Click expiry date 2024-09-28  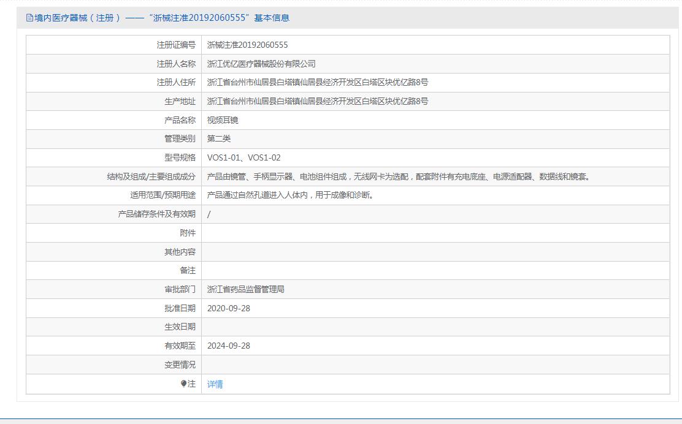tap(229, 346)
